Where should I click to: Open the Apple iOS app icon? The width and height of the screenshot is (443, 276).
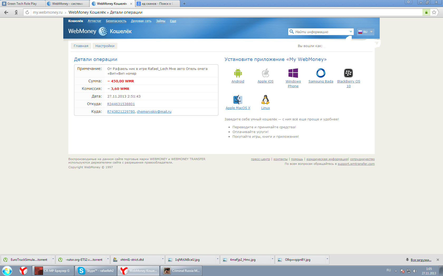coord(266,73)
